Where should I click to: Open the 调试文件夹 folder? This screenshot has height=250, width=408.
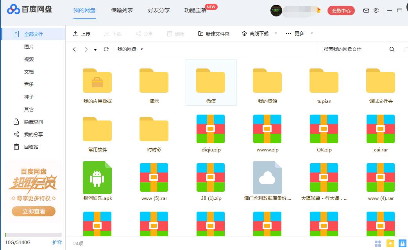(x=381, y=81)
